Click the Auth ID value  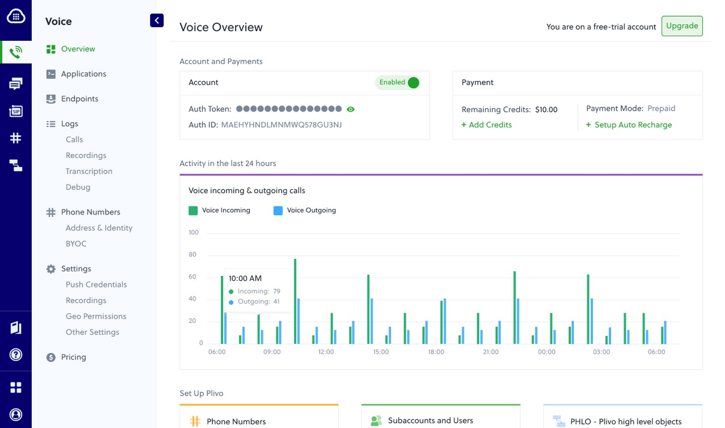(x=281, y=125)
